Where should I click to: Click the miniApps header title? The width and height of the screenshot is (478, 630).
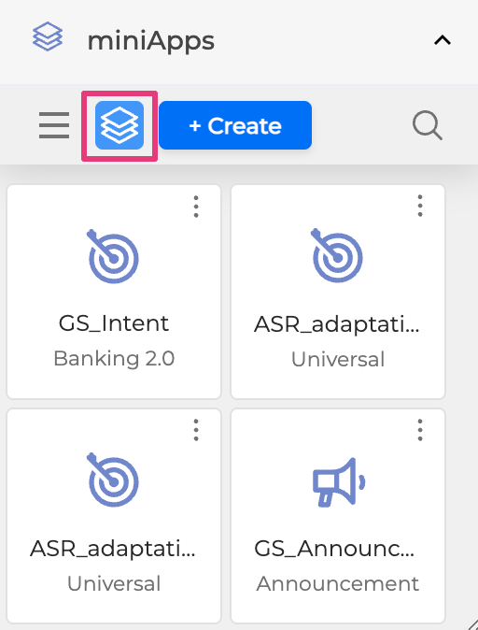pyautogui.click(x=151, y=41)
